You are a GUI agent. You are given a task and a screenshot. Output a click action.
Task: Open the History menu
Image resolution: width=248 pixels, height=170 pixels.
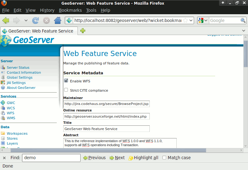pyautogui.click(x=47, y=10)
